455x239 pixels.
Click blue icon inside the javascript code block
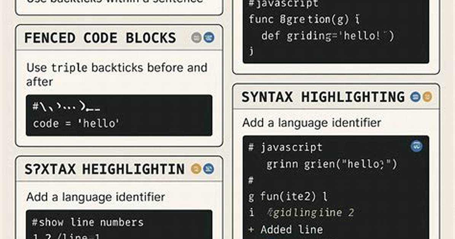(417, 146)
